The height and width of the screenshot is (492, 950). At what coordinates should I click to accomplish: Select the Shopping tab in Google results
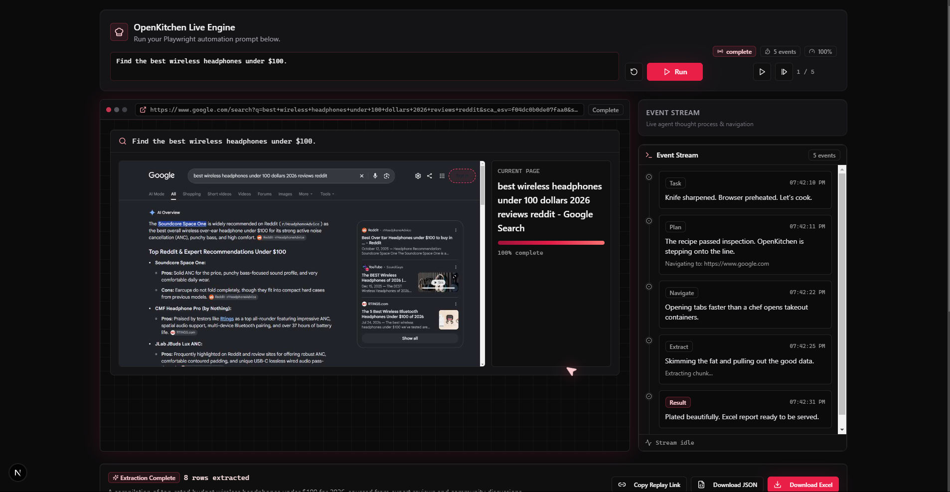(191, 194)
